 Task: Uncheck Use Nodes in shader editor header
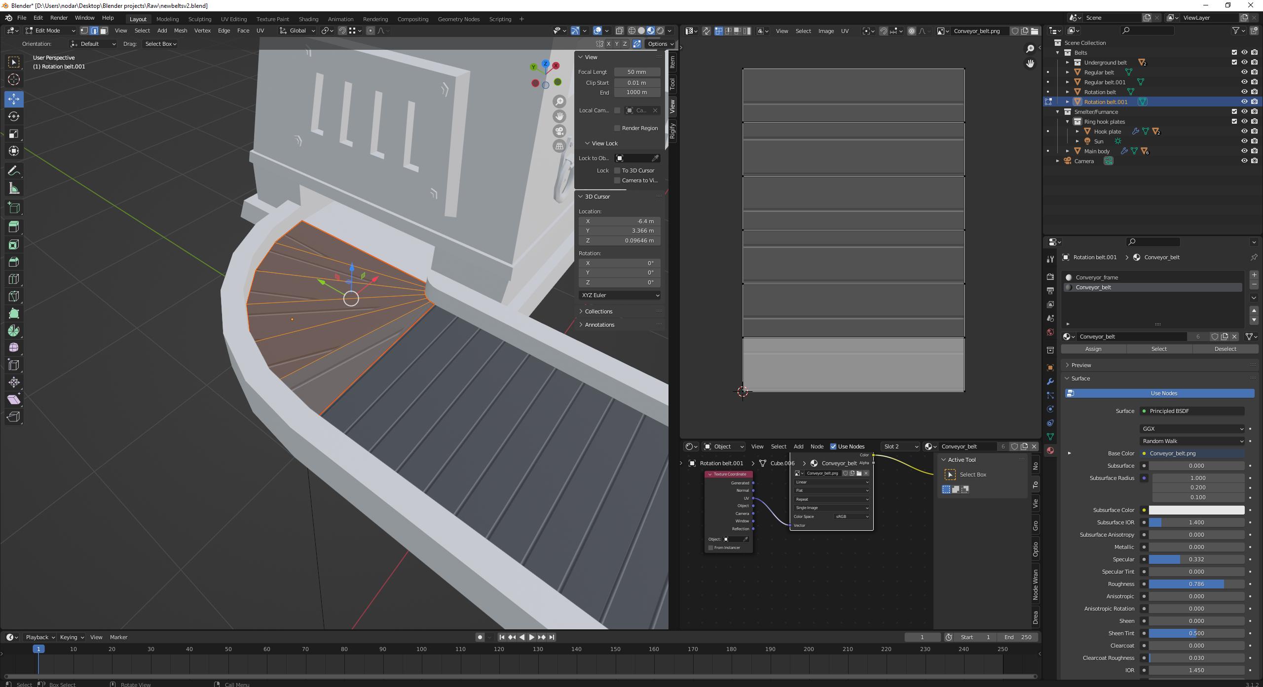tap(834, 447)
